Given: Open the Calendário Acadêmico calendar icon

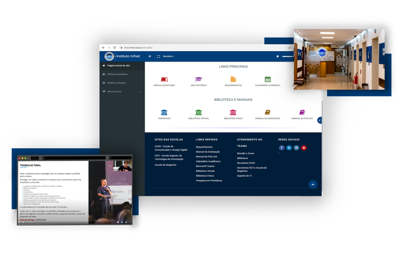Looking at the screenshot, I should coord(268,79).
